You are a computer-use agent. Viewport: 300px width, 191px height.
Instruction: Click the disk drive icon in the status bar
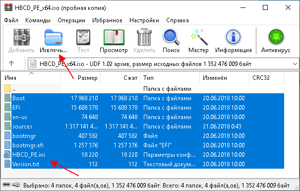6,185
